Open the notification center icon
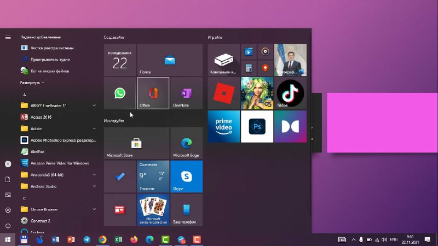 (428, 239)
